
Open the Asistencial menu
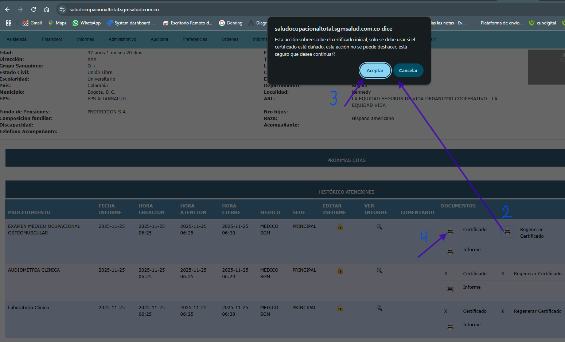click(17, 39)
